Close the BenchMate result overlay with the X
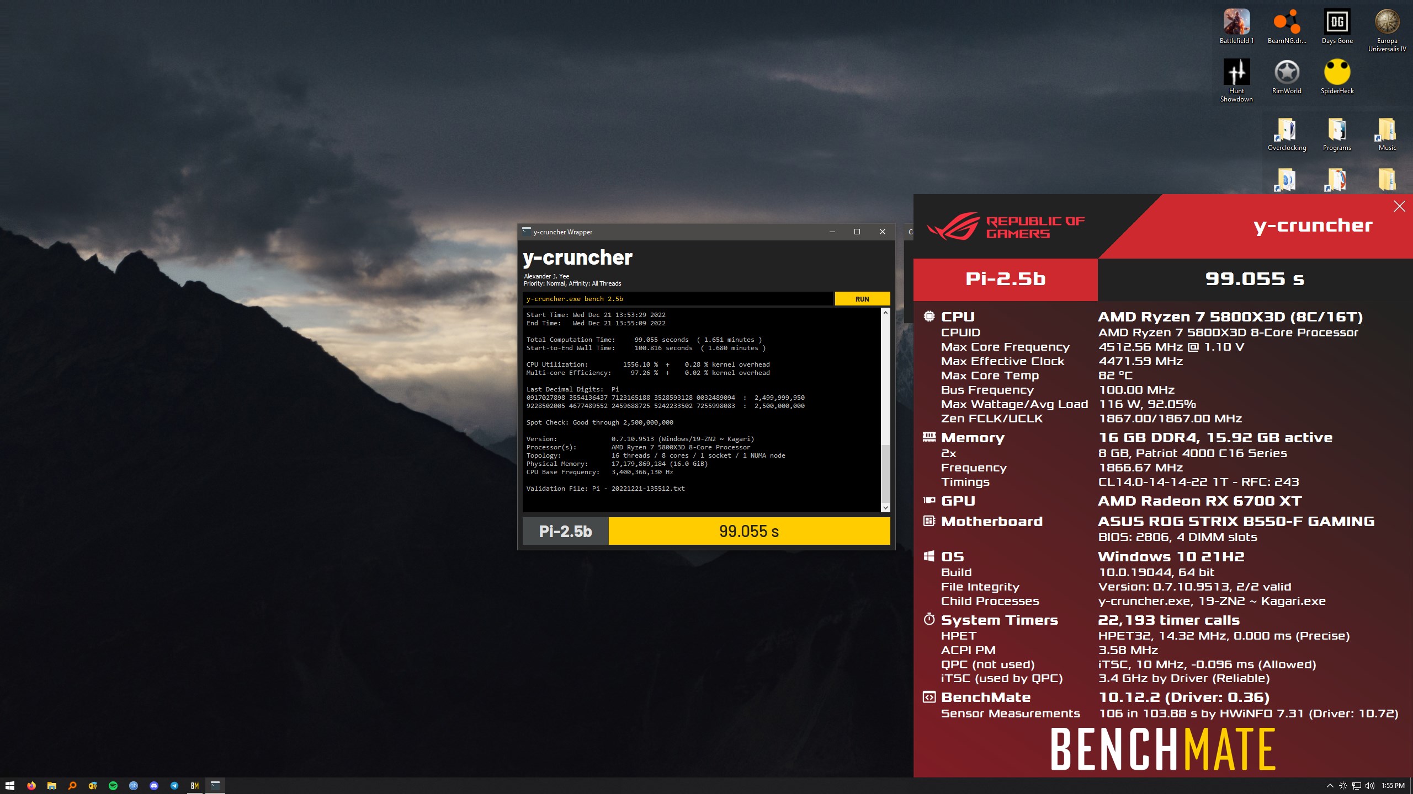 coord(1399,206)
